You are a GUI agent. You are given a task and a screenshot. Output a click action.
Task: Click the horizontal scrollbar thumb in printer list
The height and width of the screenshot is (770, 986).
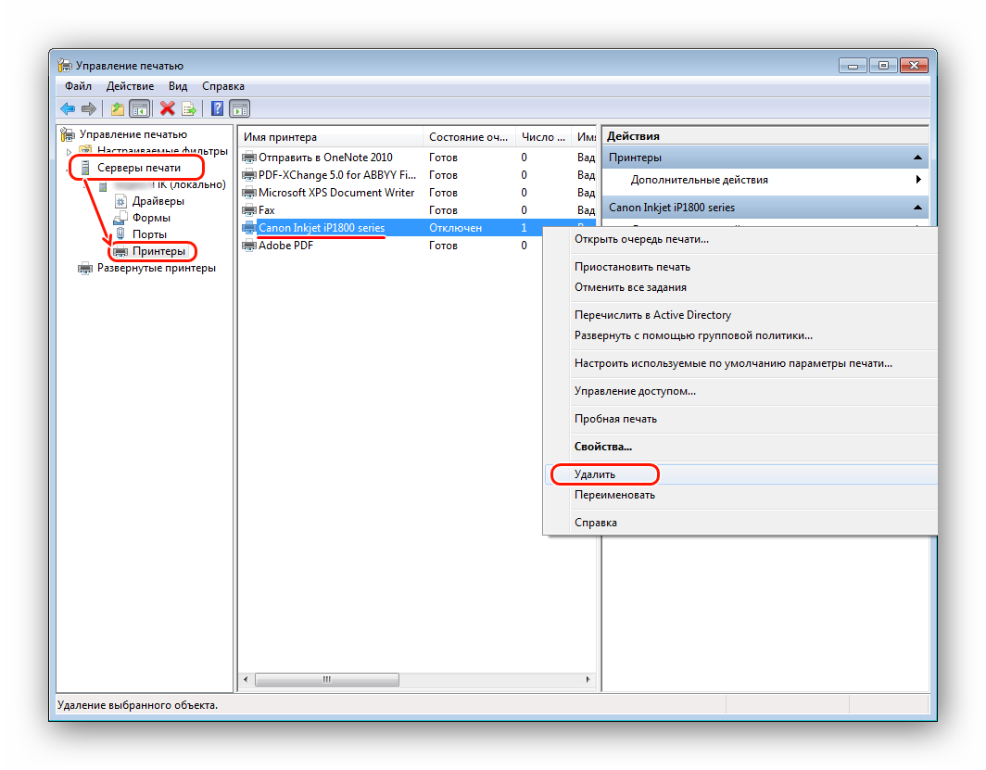(x=326, y=679)
